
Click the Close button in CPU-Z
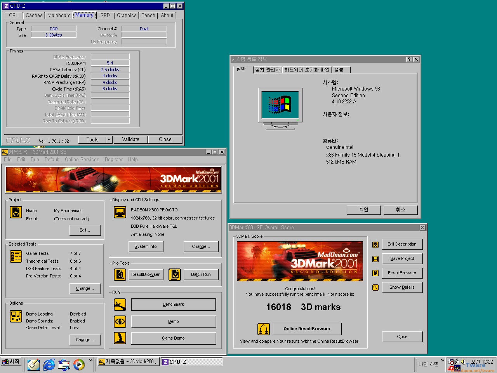[x=165, y=139]
